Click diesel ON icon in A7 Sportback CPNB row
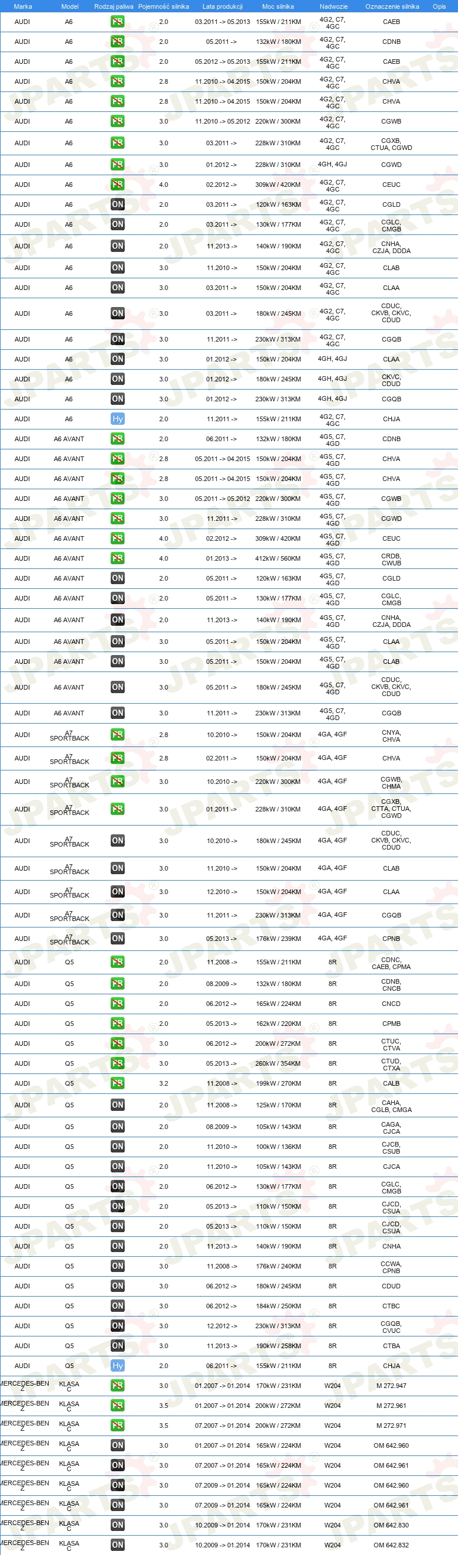The image size is (458, 1555). [118, 939]
